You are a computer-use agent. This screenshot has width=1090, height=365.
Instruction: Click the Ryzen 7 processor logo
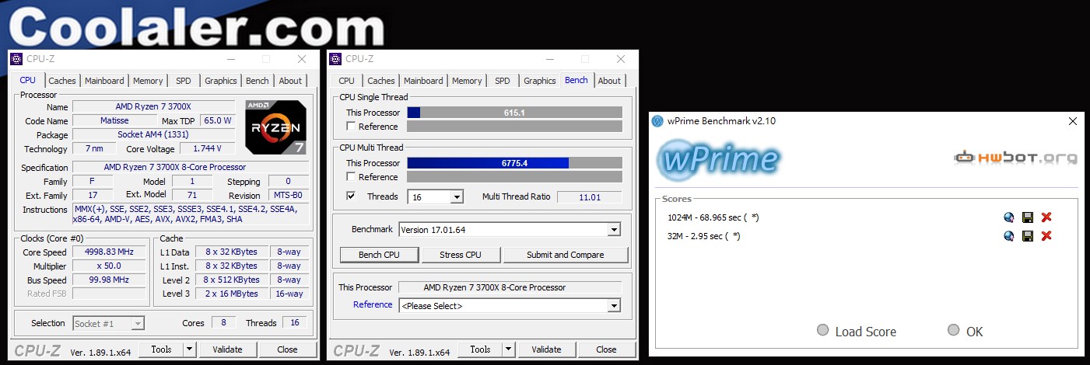point(276,127)
